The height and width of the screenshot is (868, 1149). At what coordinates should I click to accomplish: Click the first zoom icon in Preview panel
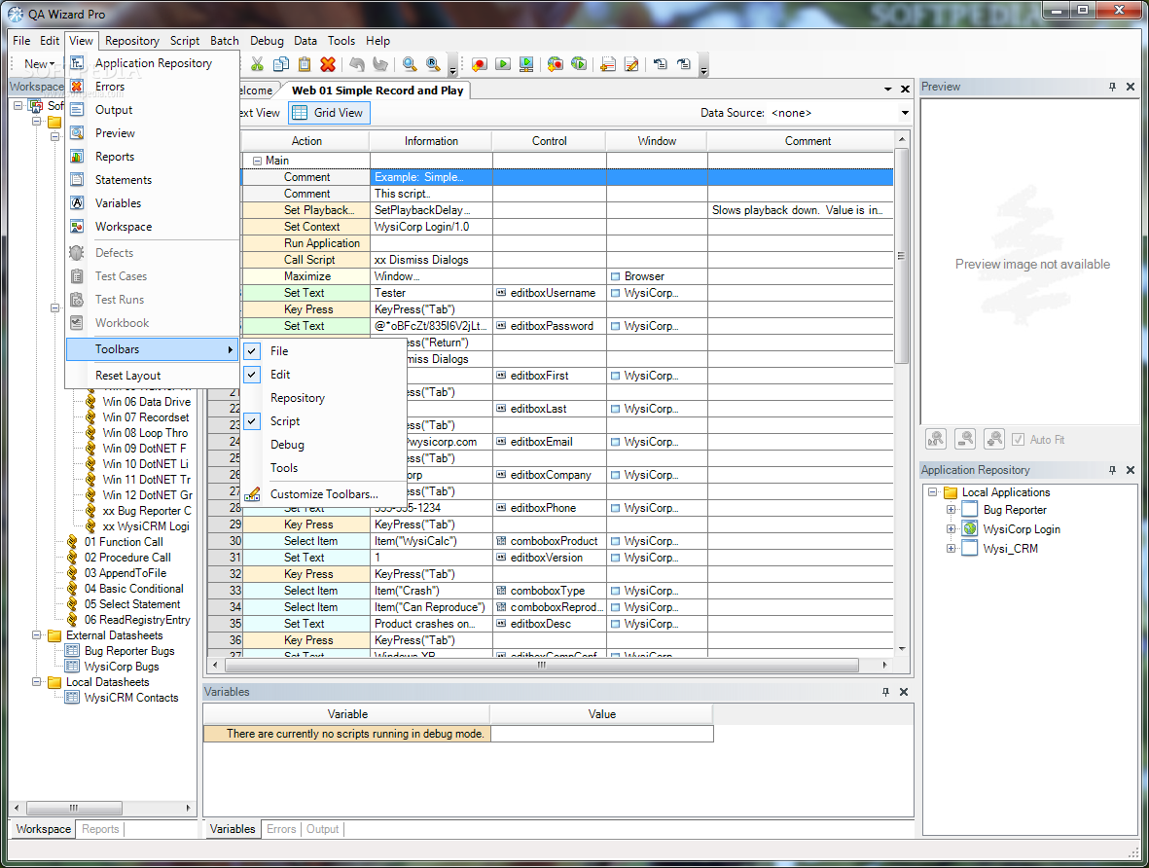[936, 439]
